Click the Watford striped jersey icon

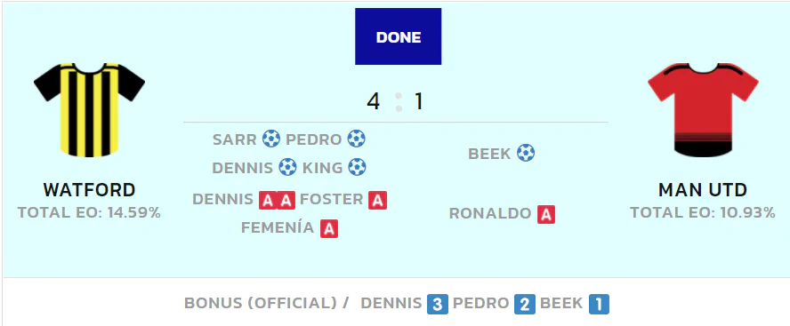click(x=89, y=109)
